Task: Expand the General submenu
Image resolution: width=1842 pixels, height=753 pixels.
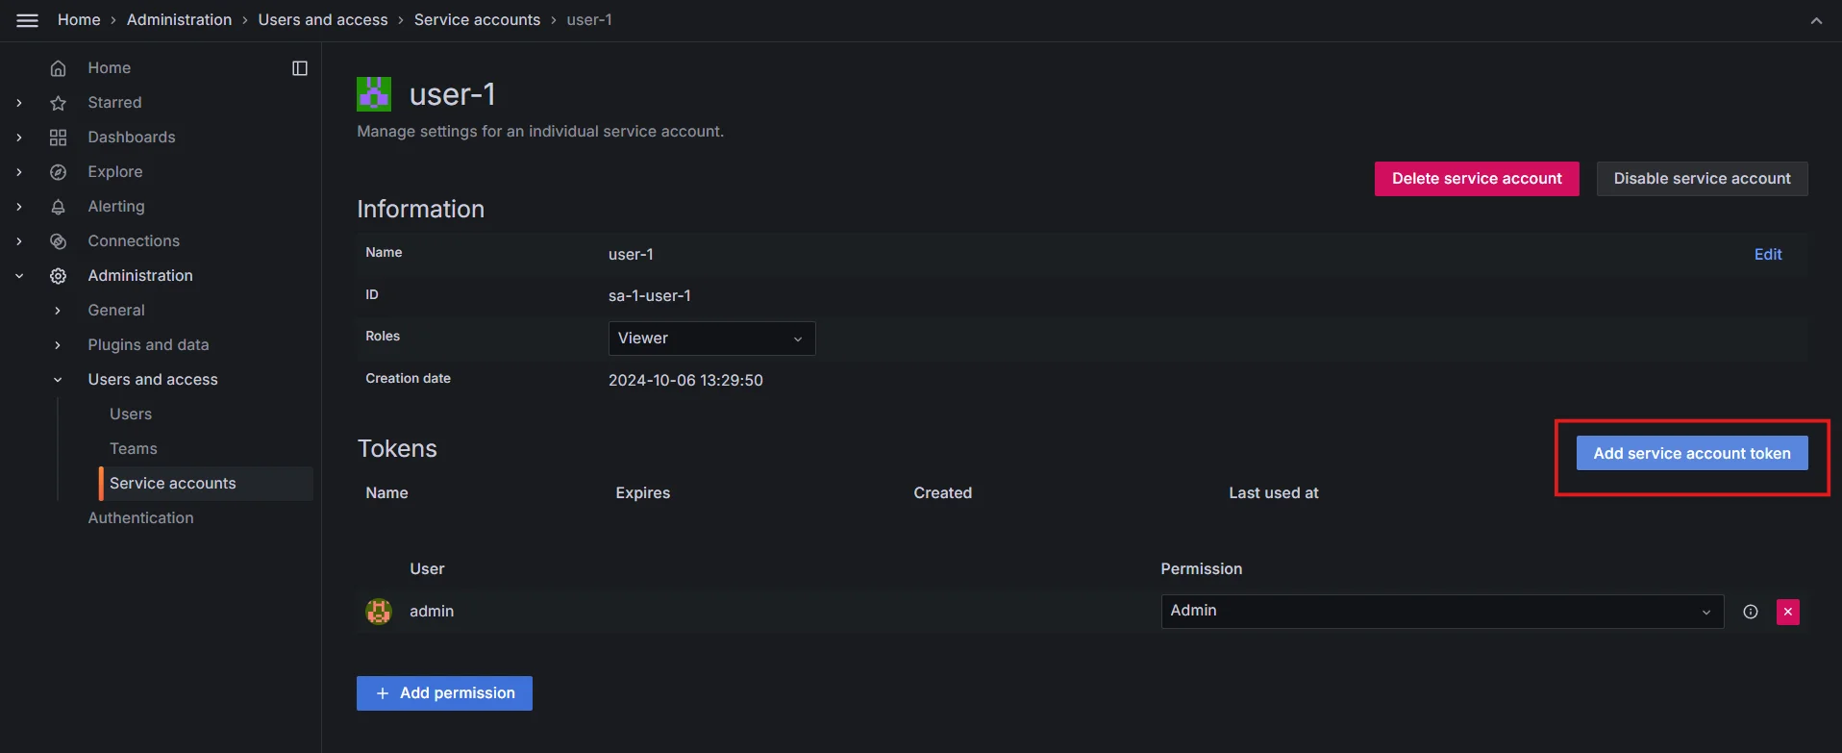Action: [58, 311]
